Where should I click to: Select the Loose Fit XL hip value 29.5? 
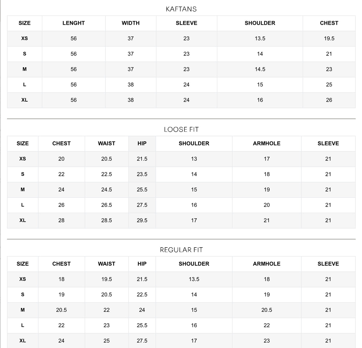(142, 220)
